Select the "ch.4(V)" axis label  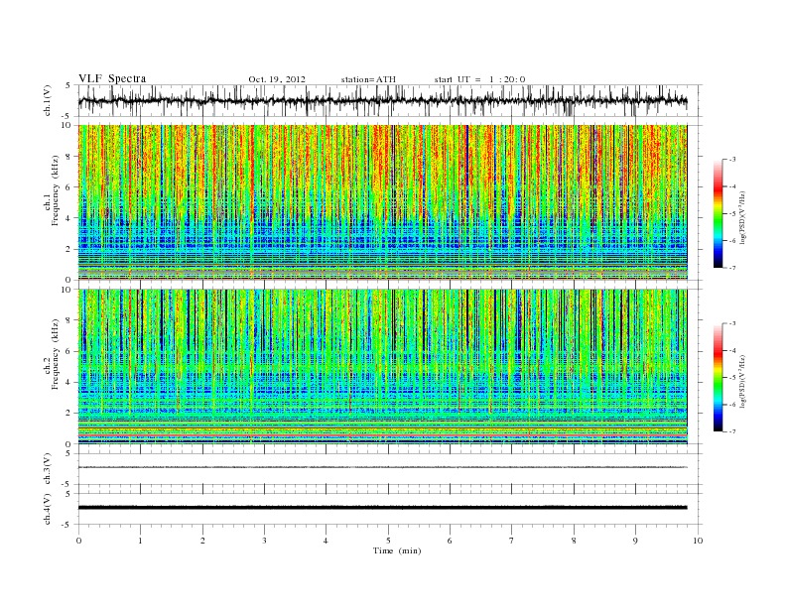coord(47,509)
